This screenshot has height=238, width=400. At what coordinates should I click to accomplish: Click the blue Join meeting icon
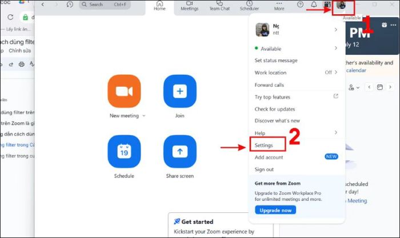[179, 91]
